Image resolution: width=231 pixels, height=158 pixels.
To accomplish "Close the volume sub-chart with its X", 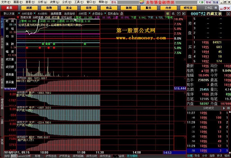I will coord(185,59).
